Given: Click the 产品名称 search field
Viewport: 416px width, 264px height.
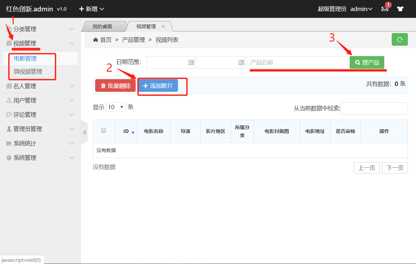Looking at the screenshot, I should coord(297,63).
